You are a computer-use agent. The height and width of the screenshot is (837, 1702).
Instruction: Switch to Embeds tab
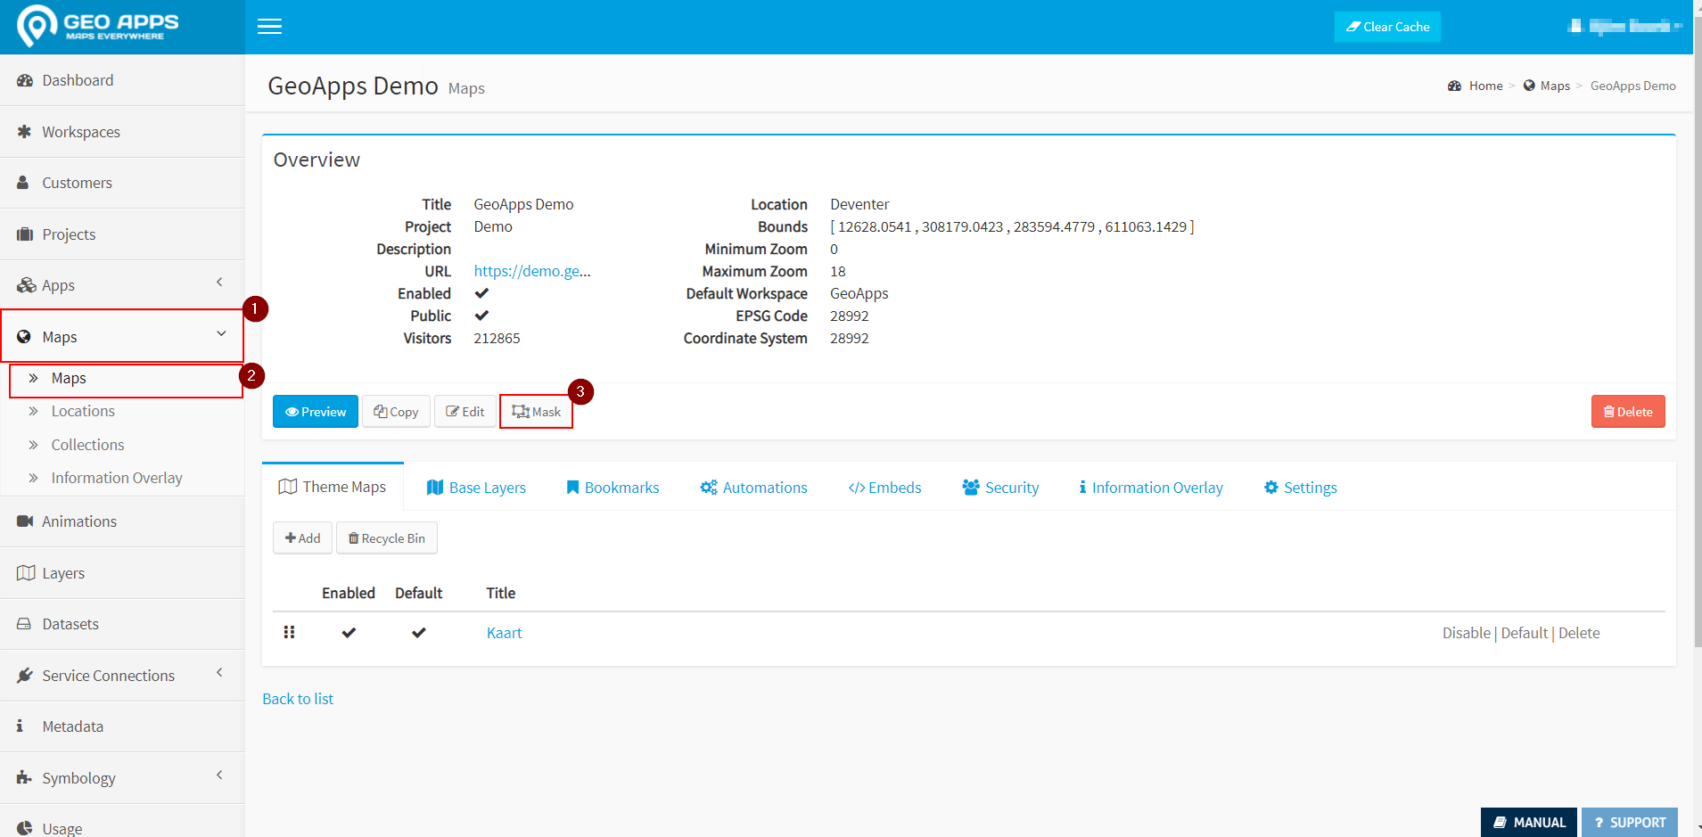884,488
